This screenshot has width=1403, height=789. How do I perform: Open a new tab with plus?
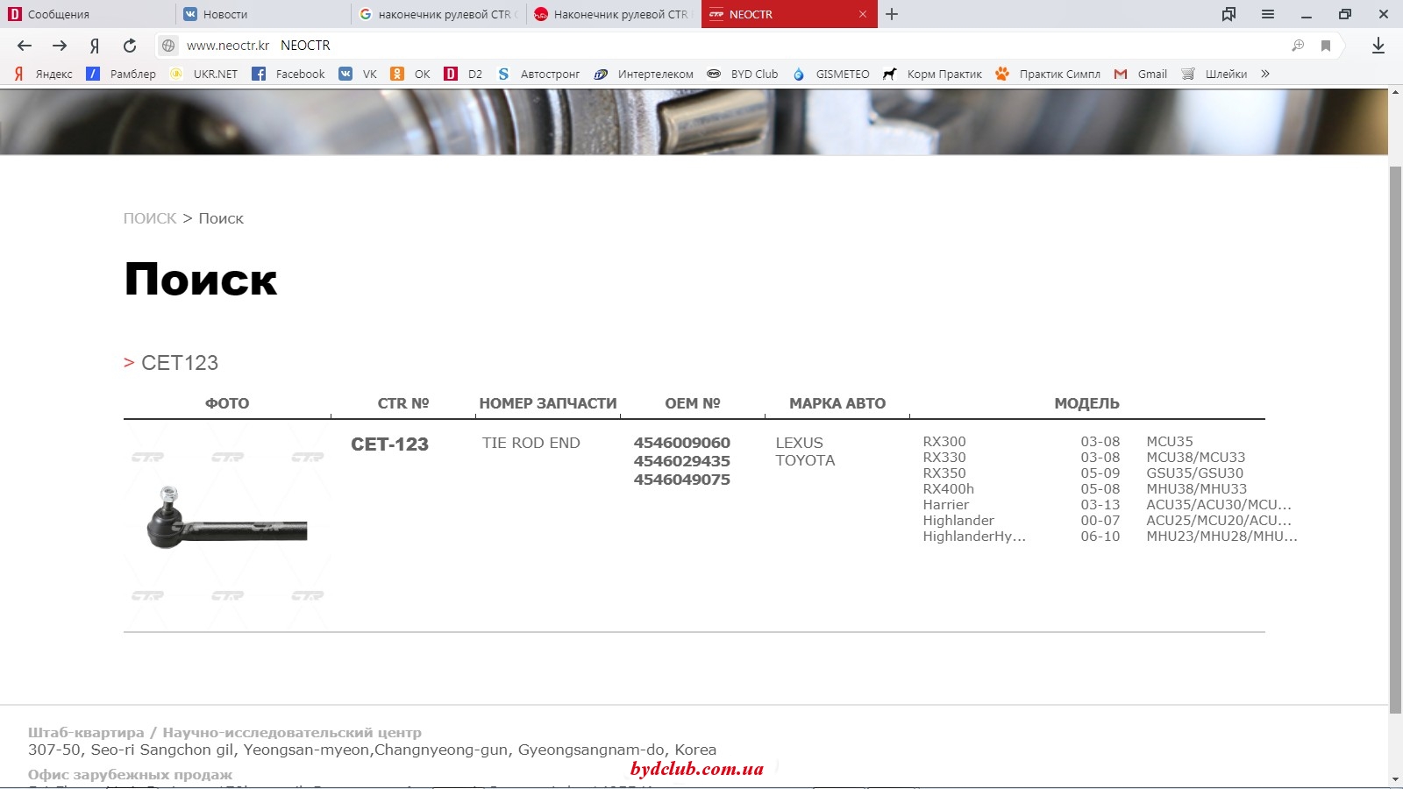point(892,14)
